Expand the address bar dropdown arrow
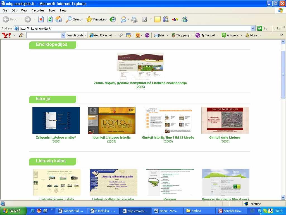 tap(253, 28)
